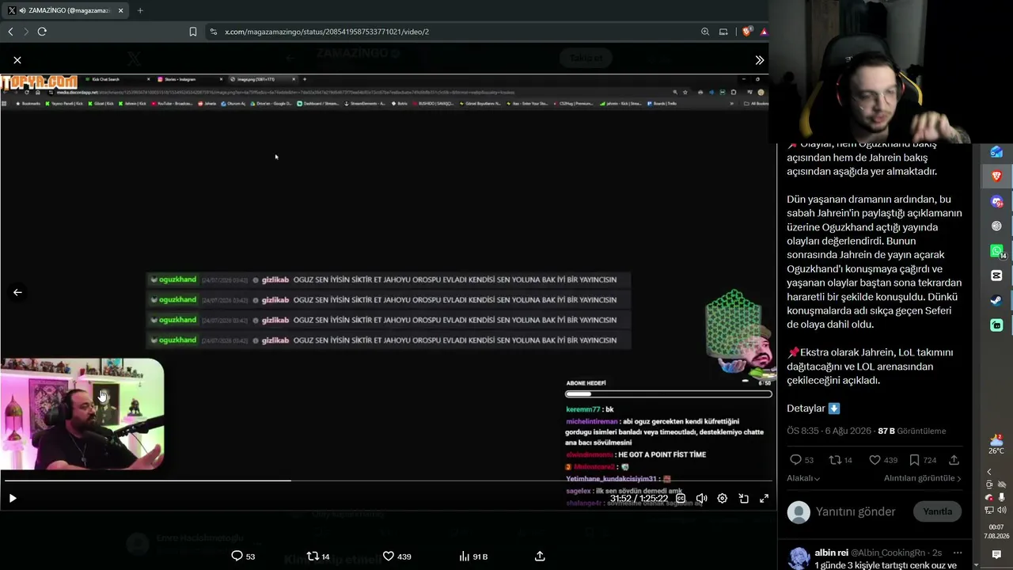Open WhatsApp from the taskbar
Viewport: 1013px width, 570px height.
996,251
